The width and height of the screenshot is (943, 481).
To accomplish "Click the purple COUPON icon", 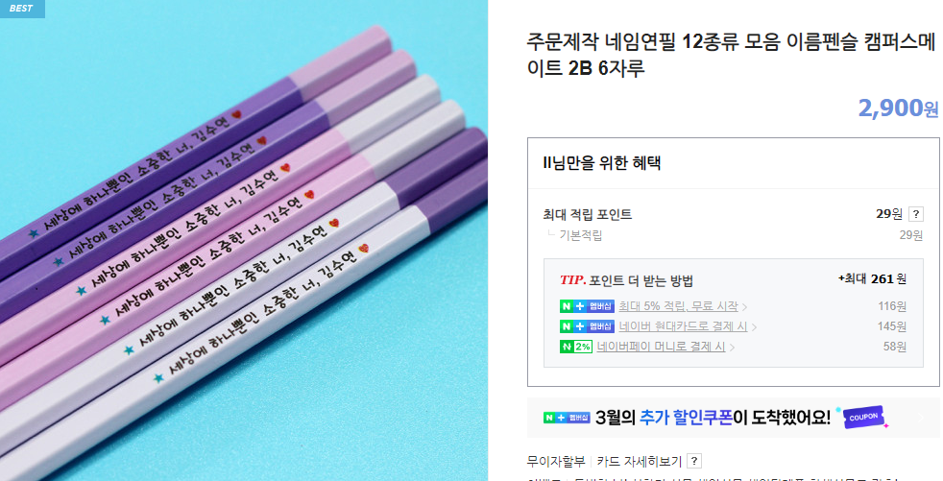I will click(863, 417).
